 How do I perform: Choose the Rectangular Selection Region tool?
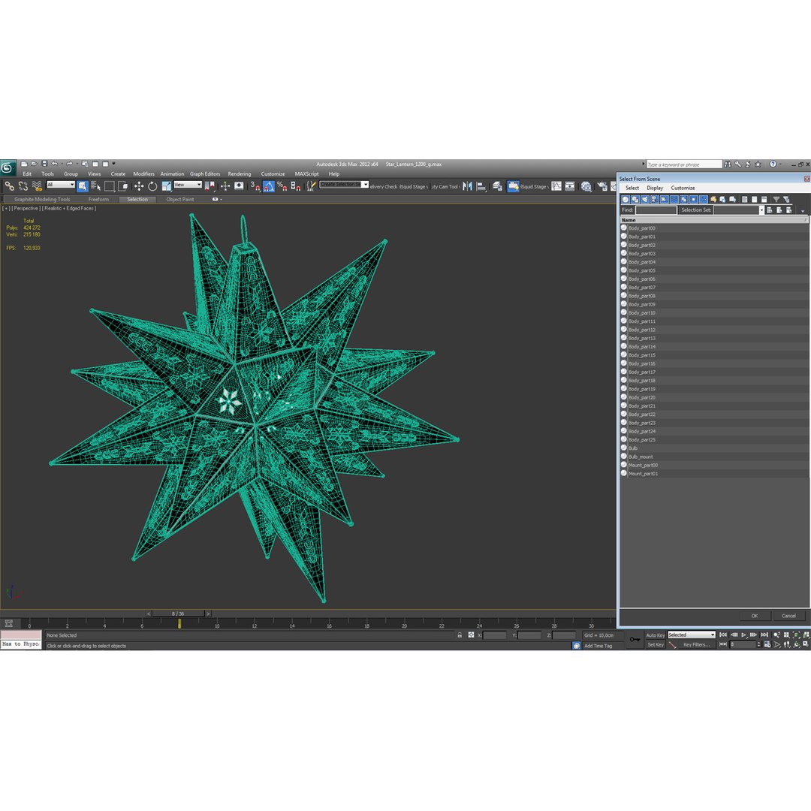pyautogui.click(x=110, y=185)
